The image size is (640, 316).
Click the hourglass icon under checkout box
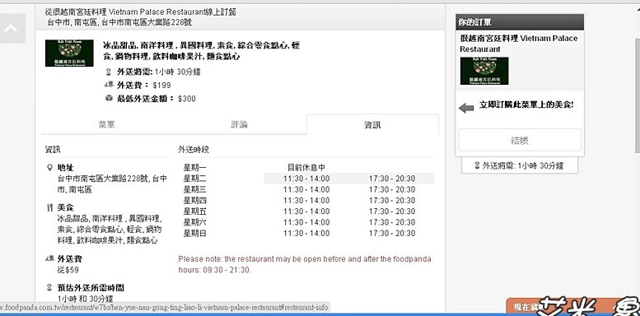tap(477, 165)
